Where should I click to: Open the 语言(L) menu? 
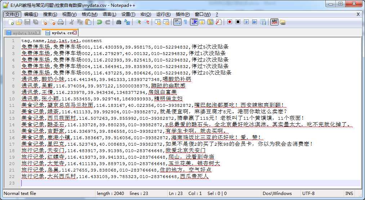pyautogui.click(x=110, y=14)
